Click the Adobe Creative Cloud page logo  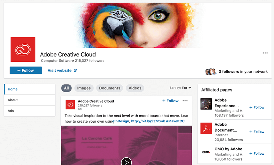23,49
